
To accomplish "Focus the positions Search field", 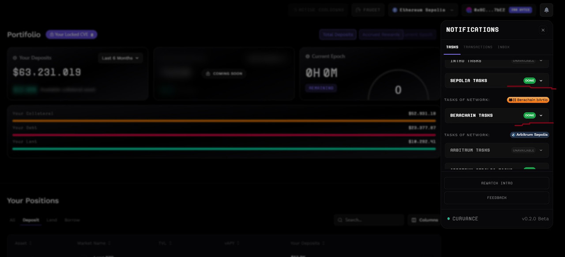I will (369, 220).
